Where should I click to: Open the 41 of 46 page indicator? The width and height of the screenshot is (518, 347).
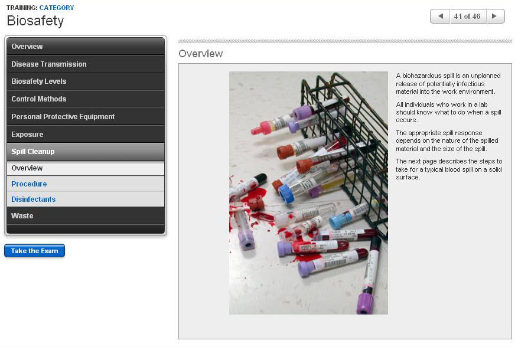[467, 16]
